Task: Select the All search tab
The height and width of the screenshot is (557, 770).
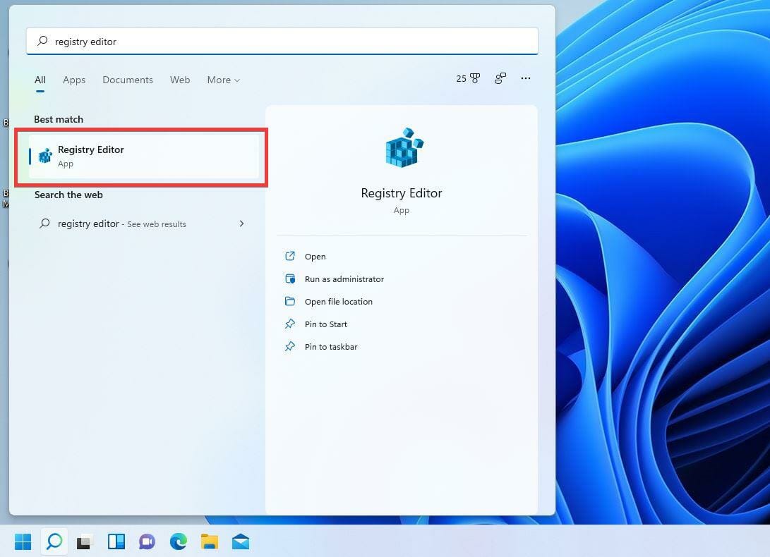Action: [40, 80]
